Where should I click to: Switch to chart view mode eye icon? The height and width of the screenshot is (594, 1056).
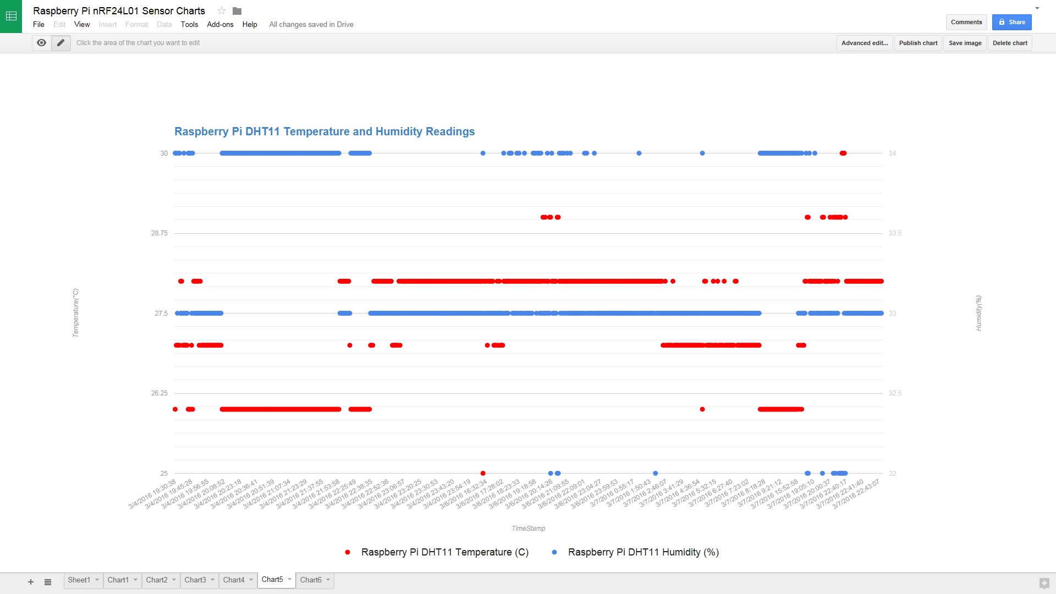click(41, 43)
